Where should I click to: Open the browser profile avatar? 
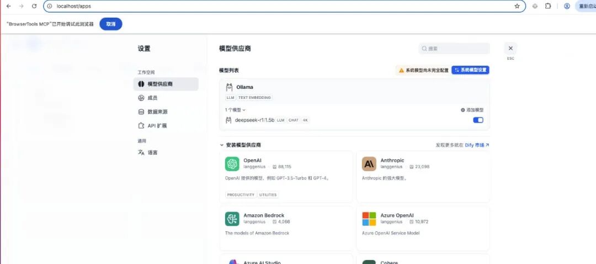coord(567,6)
